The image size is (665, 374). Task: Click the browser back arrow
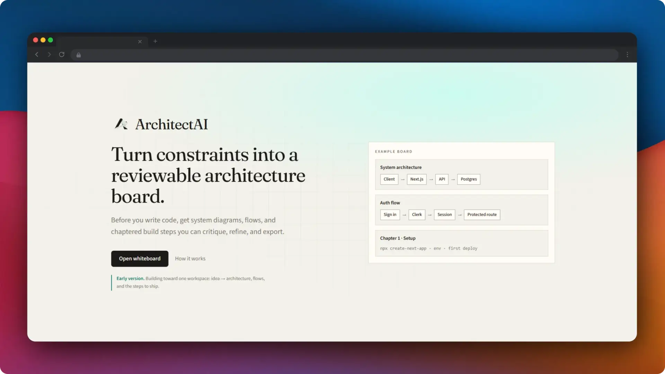coord(37,54)
